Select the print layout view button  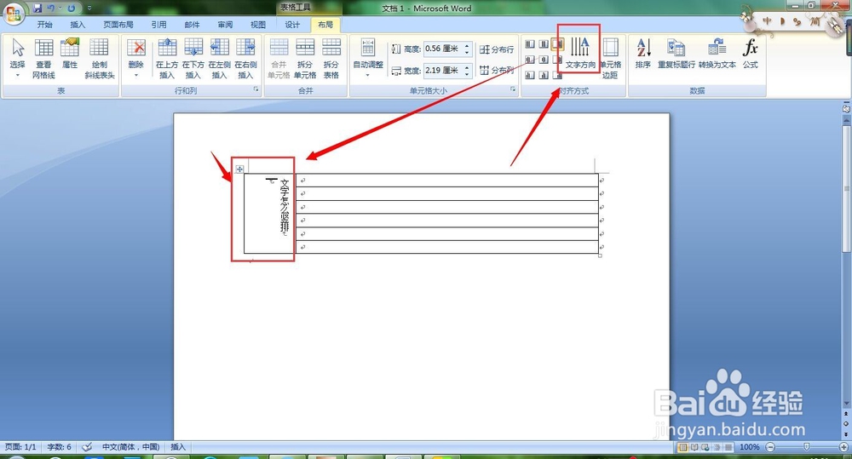pos(682,447)
